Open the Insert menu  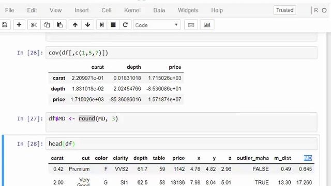point(82,10)
